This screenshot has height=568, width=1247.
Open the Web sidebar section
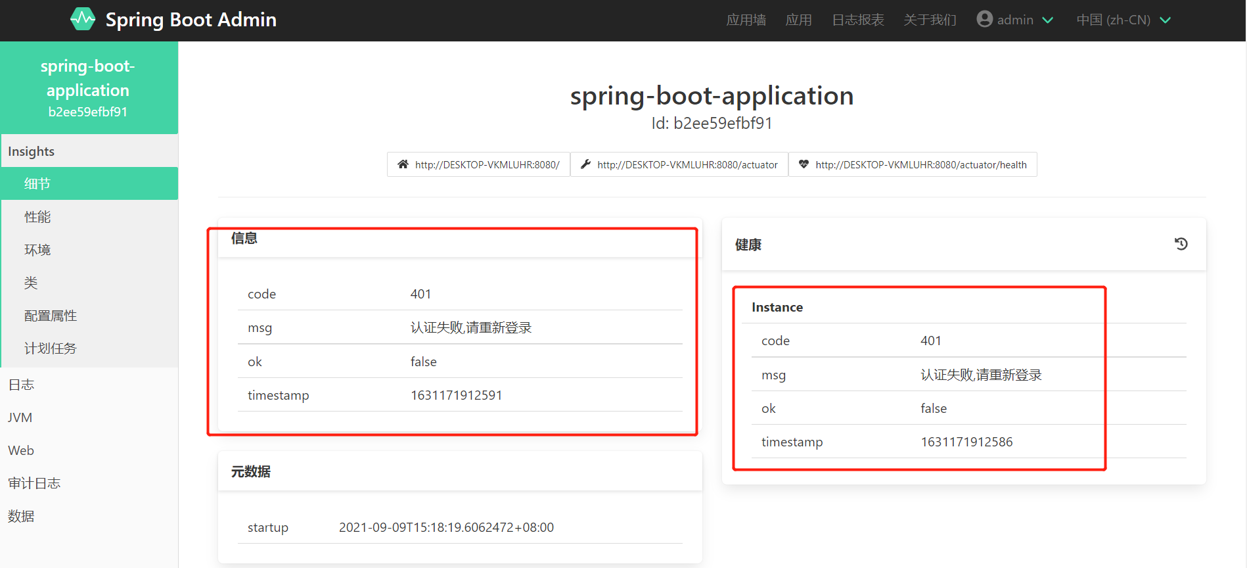click(x=89, y=450)
